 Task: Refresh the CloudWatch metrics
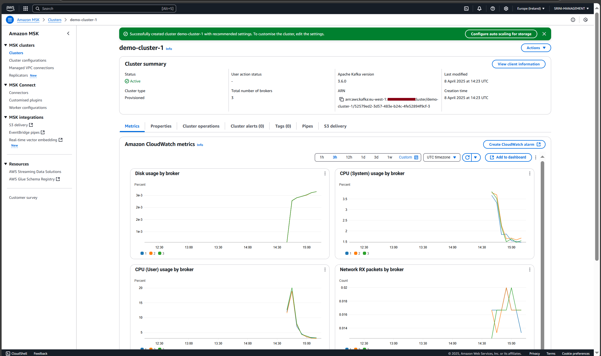point(467,157)
